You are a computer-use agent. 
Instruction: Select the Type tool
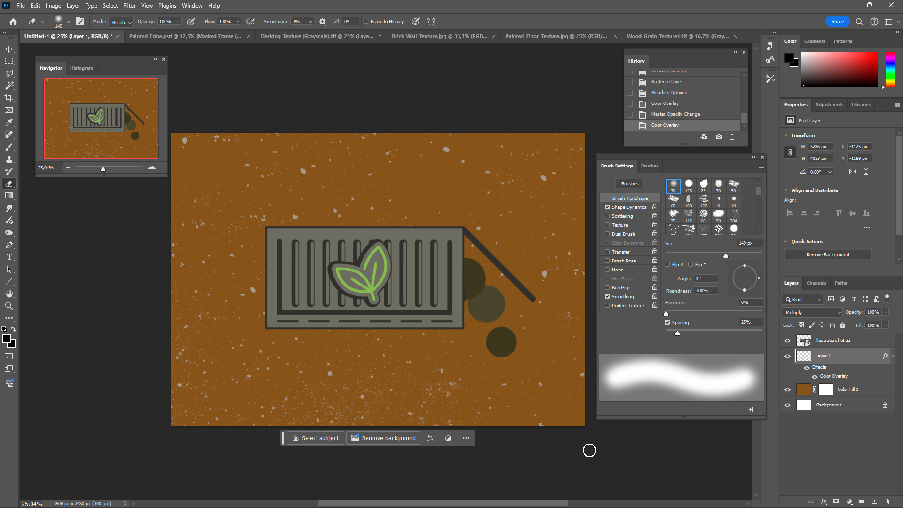(x=9, y=257)
